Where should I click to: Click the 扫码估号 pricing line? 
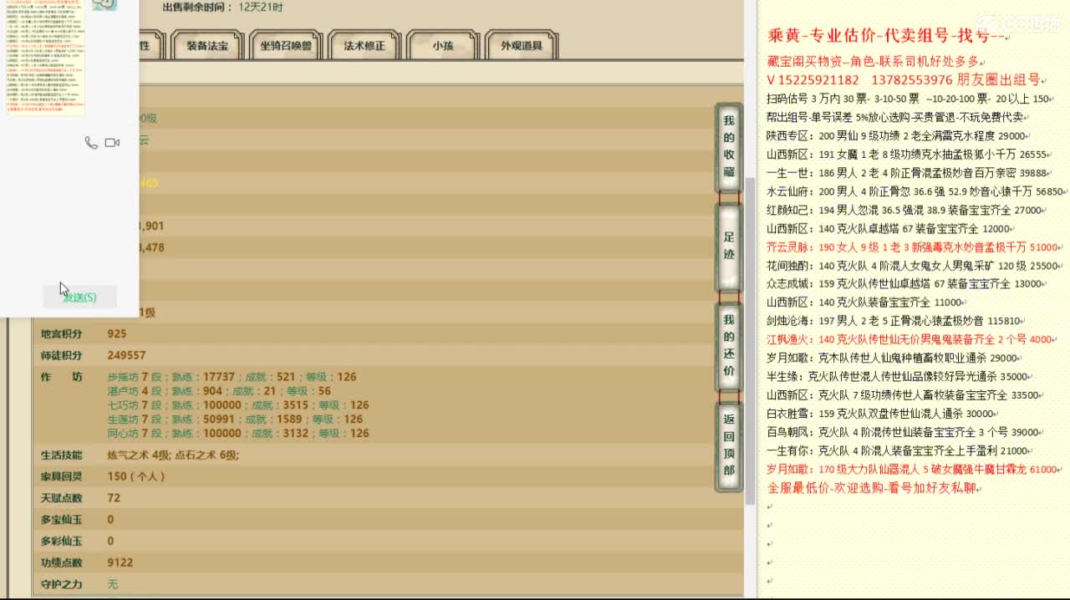(908, 99)
